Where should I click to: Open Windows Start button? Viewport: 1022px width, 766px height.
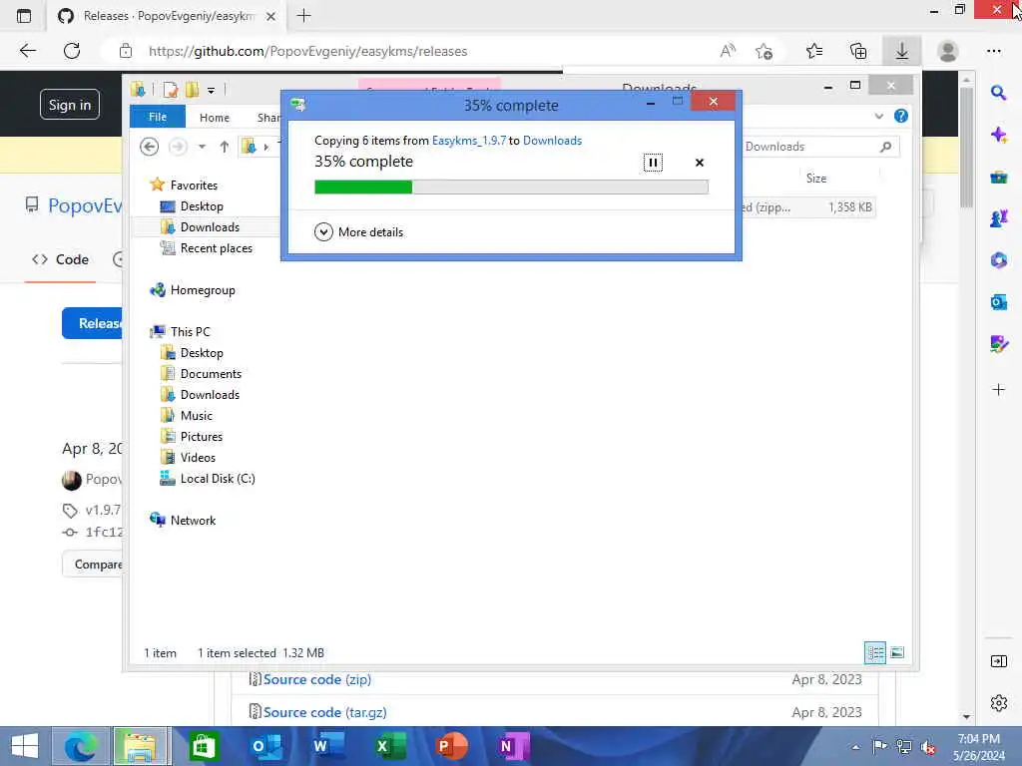(25, 746)
